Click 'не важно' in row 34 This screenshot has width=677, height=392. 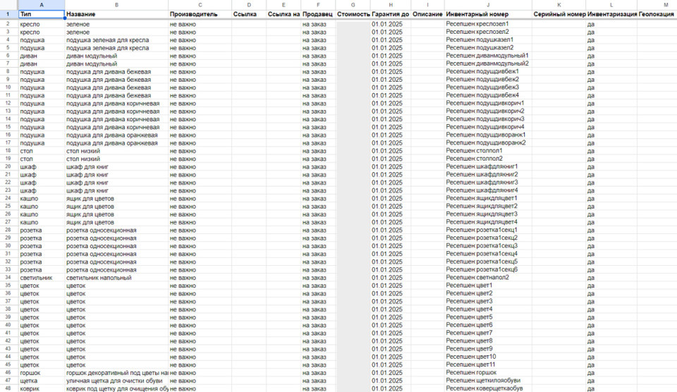200,278
